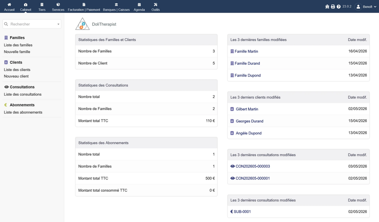
Task: Open the Services menu
Action: tap(58, 7)
